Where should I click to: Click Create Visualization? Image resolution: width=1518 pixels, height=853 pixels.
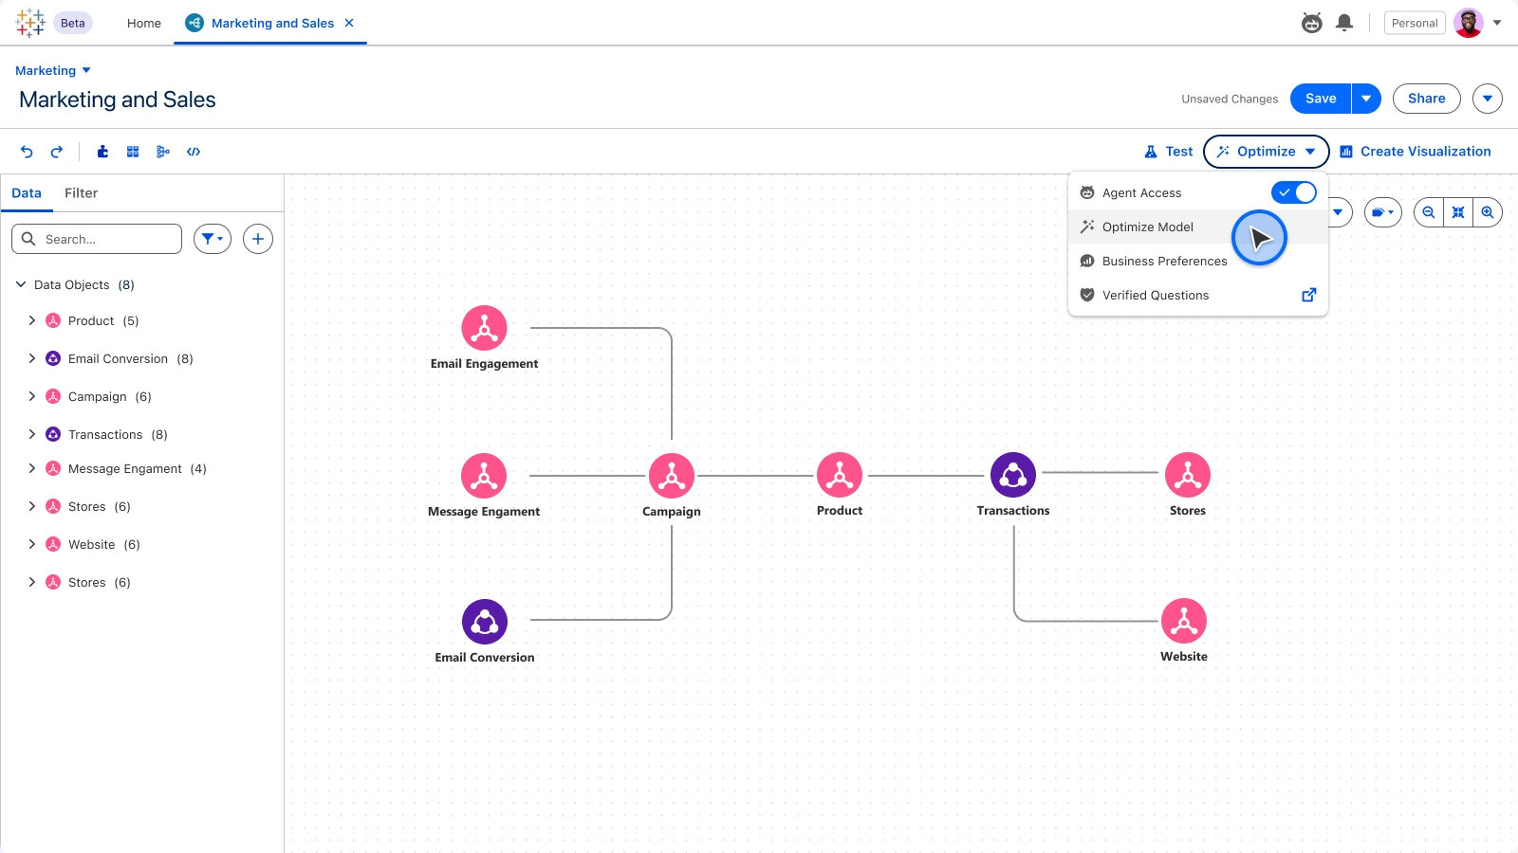click(x=1416, y=152)
